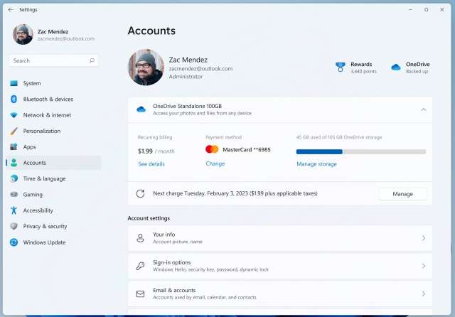Click the Windows Update icon

14,242
